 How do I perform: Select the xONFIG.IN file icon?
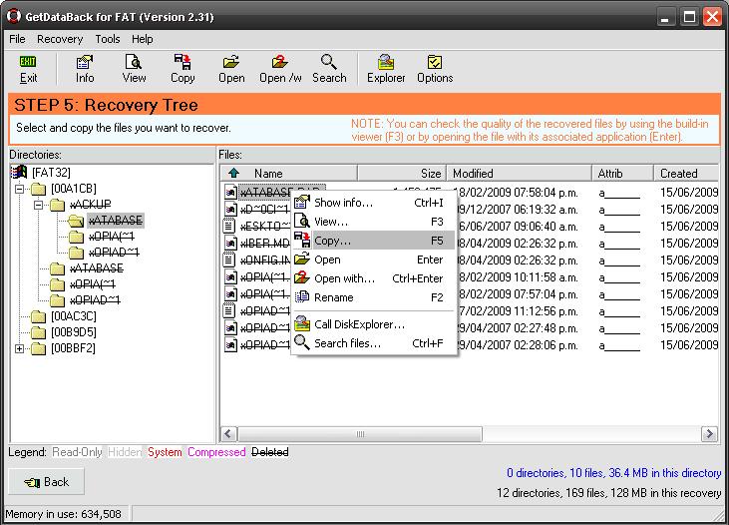(229, 260)
